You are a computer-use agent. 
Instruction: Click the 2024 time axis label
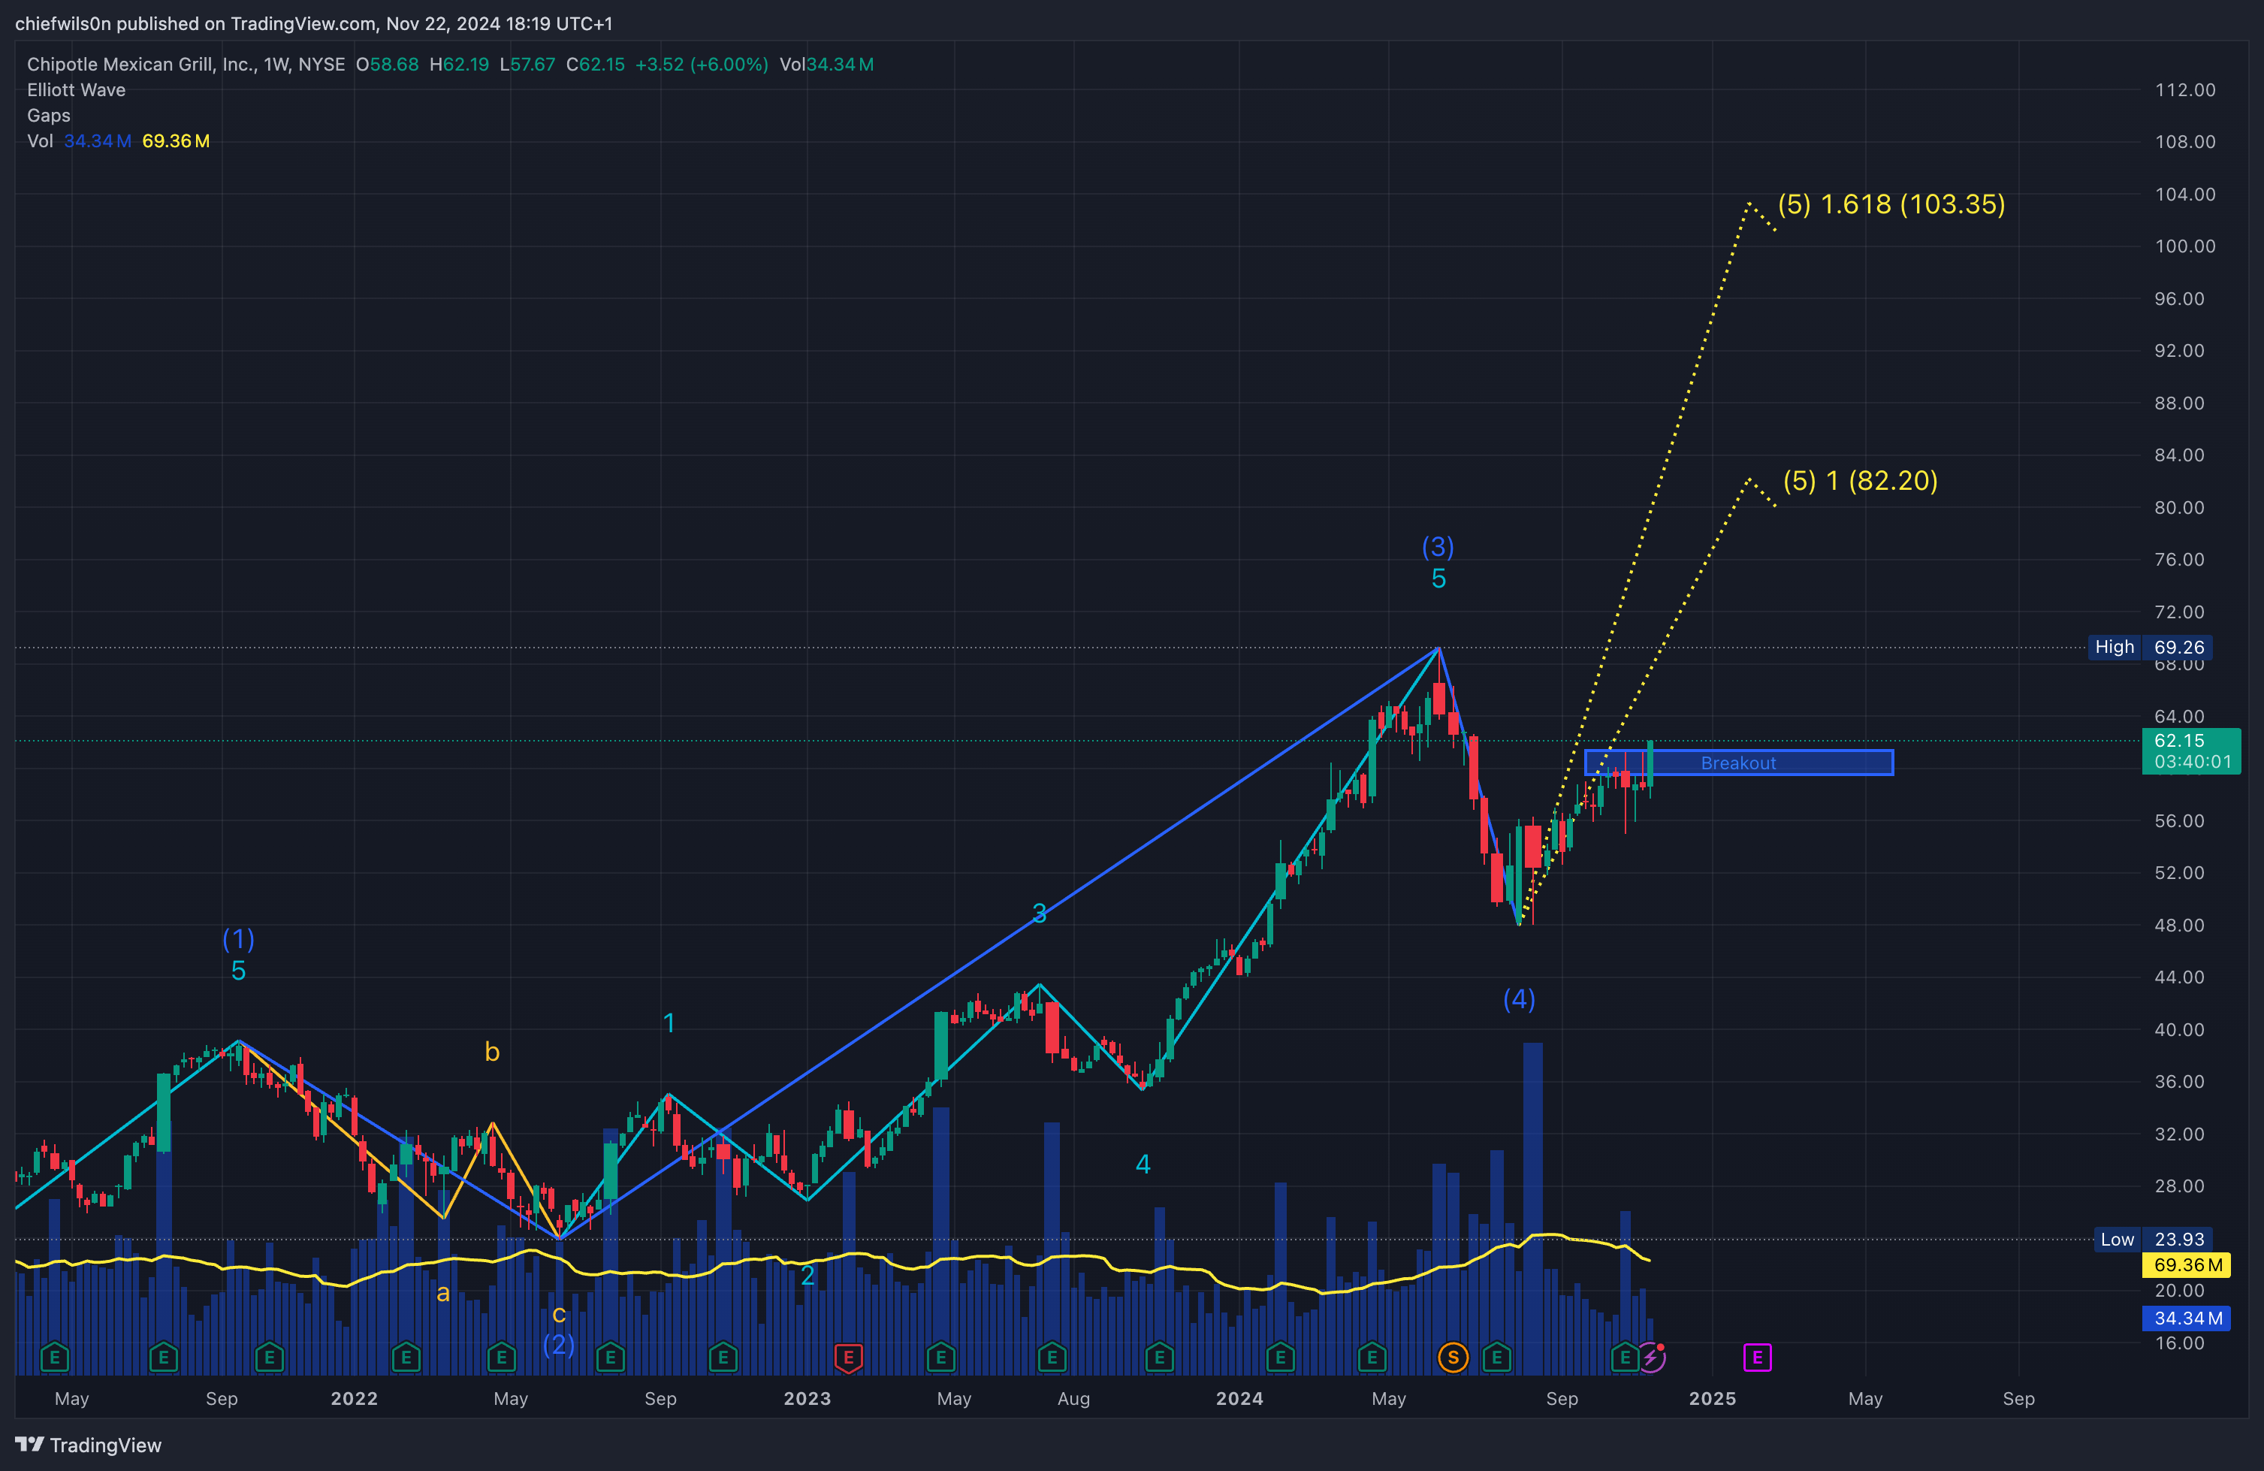coord(1239,1399)
